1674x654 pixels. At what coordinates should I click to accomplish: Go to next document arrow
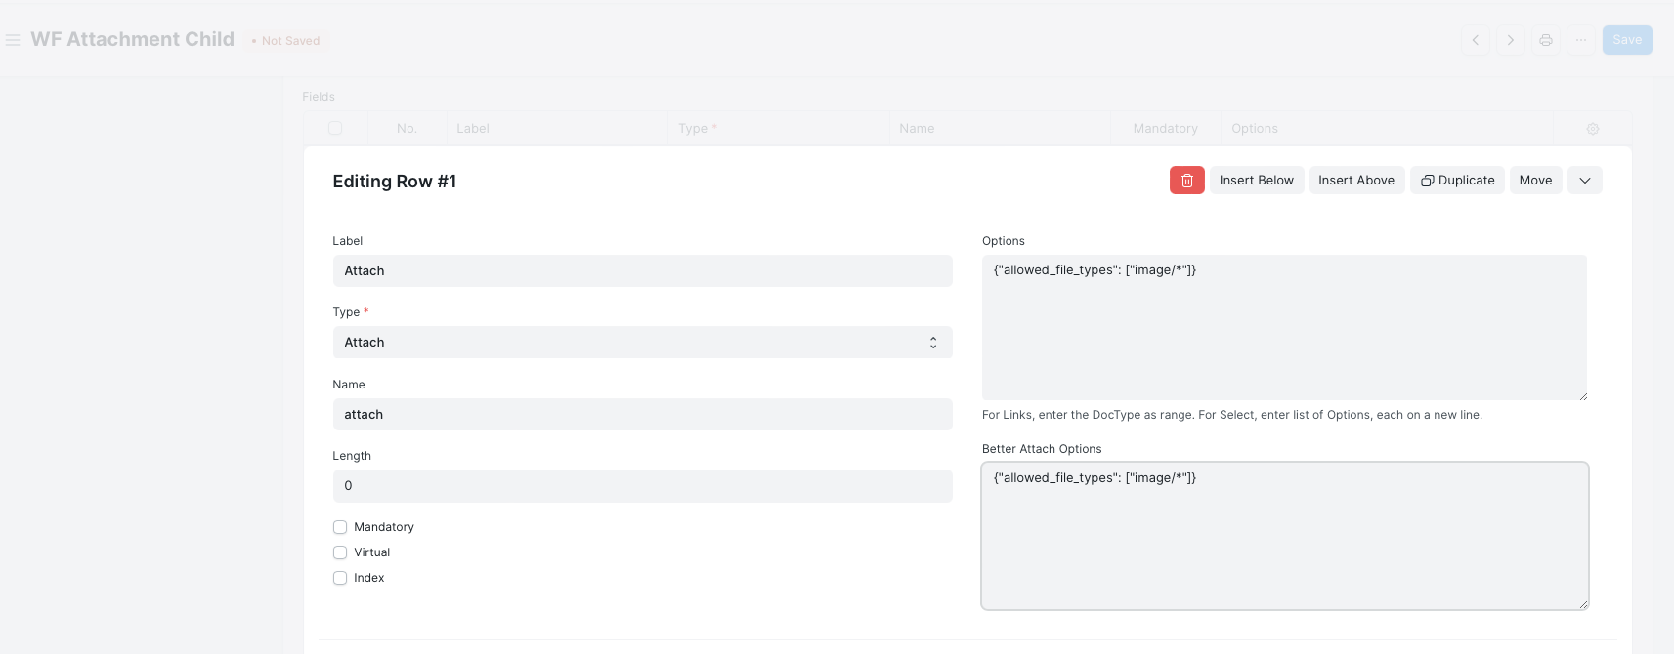1511,40
